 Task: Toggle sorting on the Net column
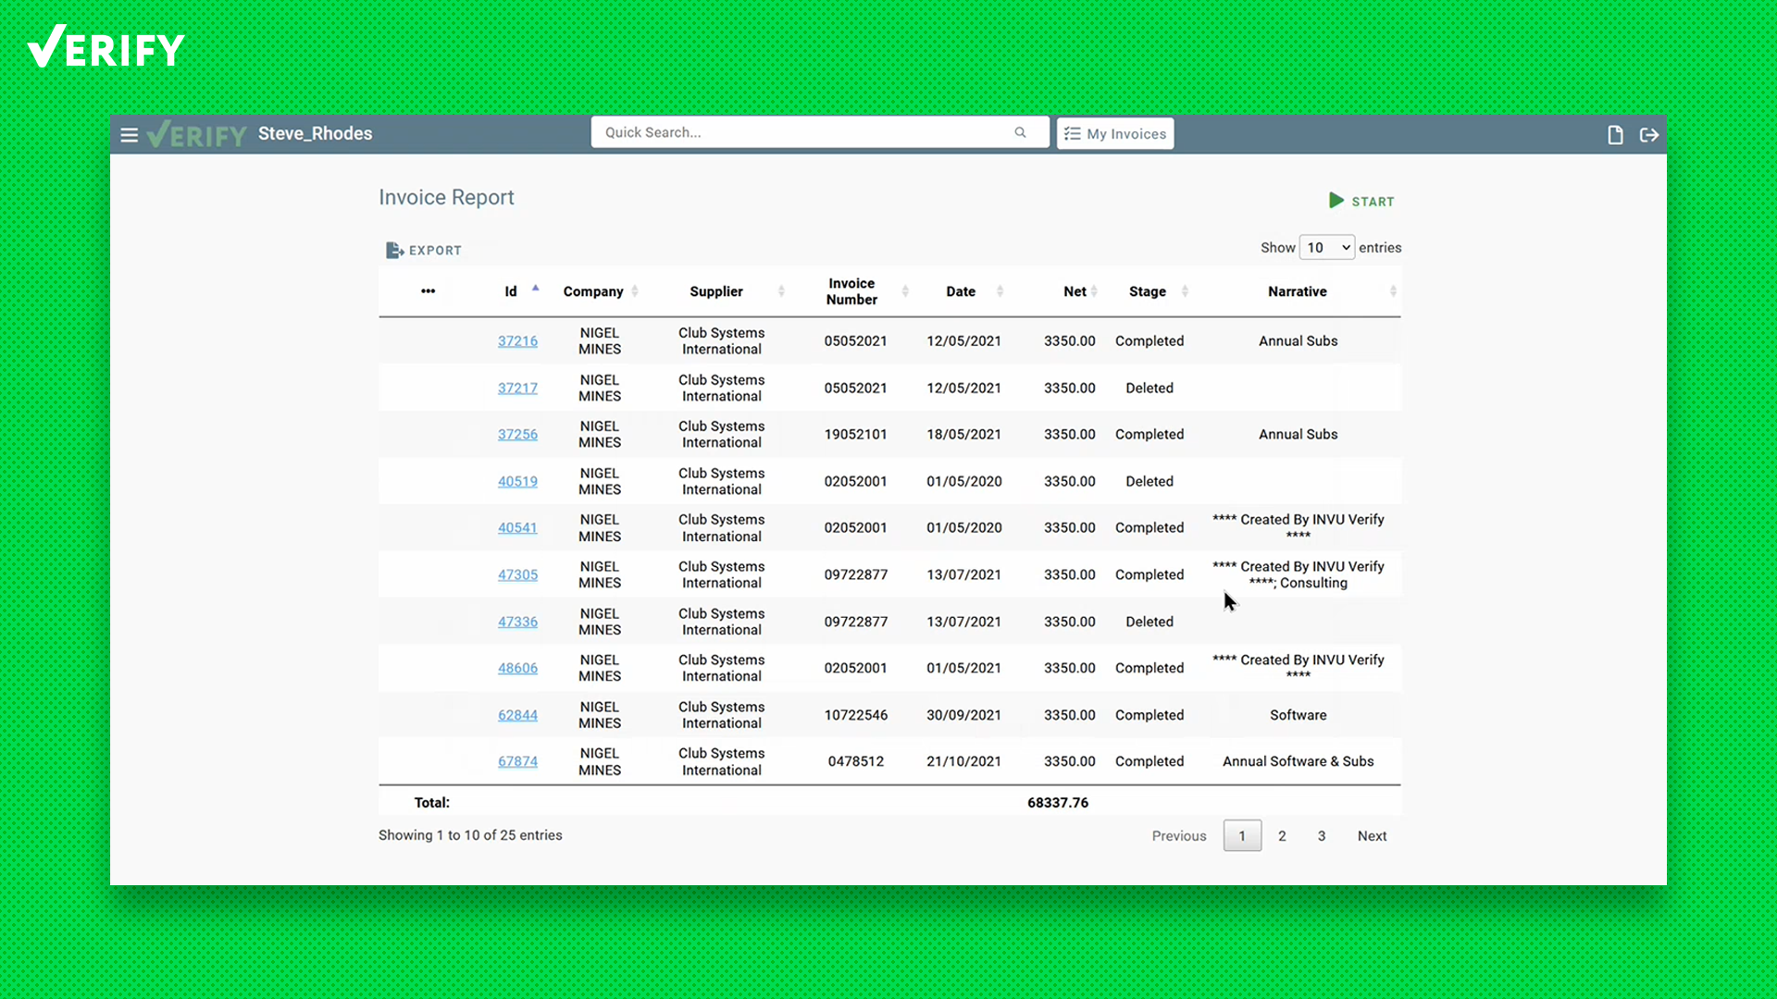pos(1094,290)
